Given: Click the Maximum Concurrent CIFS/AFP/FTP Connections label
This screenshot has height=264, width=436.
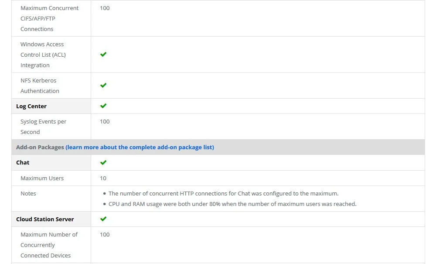Looking at the screenshot, I should pos(49,18).
